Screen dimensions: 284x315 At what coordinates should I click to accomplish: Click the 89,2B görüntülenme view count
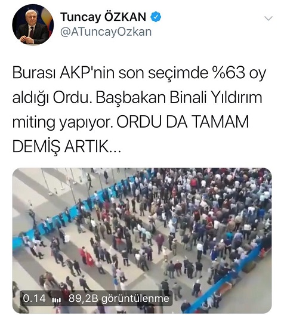[x=119, y=299]
